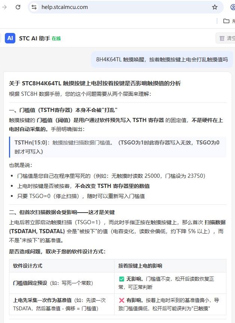Click section heading 一、门槛值 (TSTH寄存器)

tap(63, 110)
